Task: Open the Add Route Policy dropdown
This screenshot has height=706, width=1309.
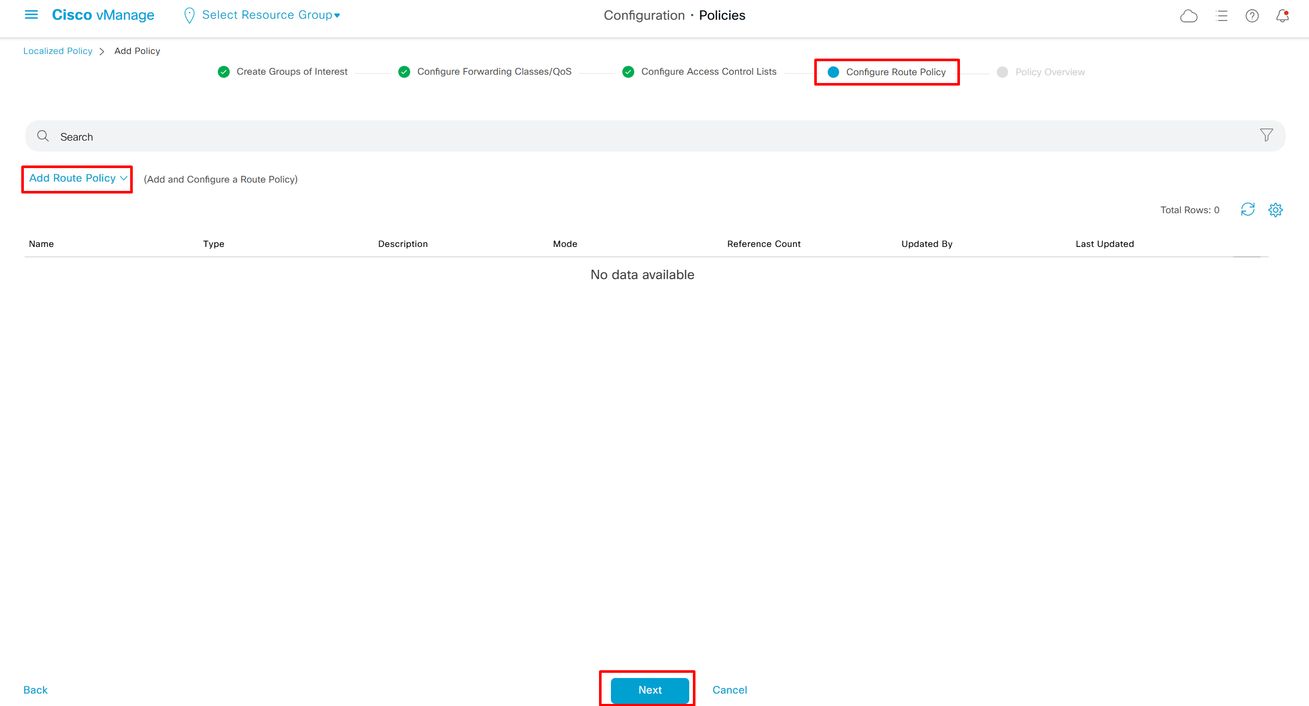Action: pos(77,178)
